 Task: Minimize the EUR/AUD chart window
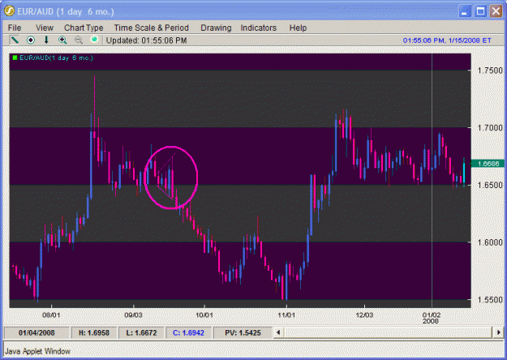[x=465, y=11]
